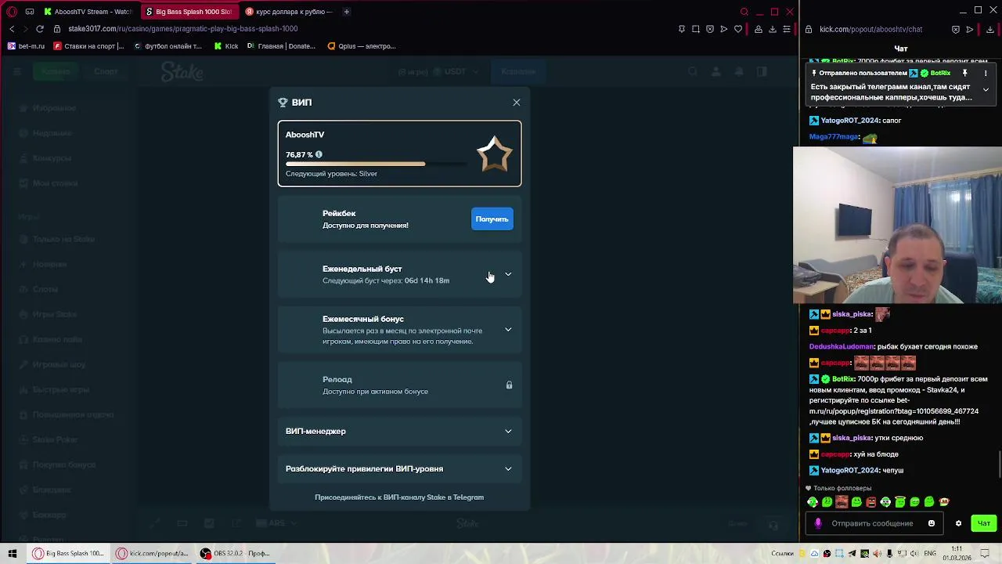Open the Qplus bookmark
Image resolution: width=1002 pixels, height=564 pixels.
coord(362,46)
